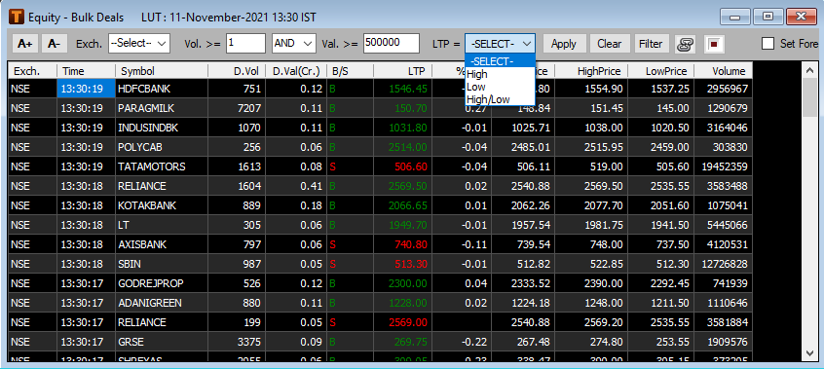Image resolution: width=824 pixels, height=369 pixels.
Task: Click the Val. >= input field showing 500000
Action: pyautogui.click(x=391, y=44)
